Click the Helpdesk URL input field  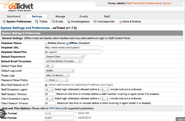click(72, 48)
